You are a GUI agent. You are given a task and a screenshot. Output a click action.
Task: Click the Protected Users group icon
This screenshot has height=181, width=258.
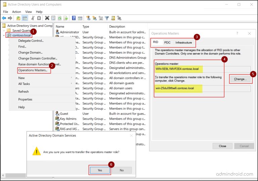click(57, 123)
